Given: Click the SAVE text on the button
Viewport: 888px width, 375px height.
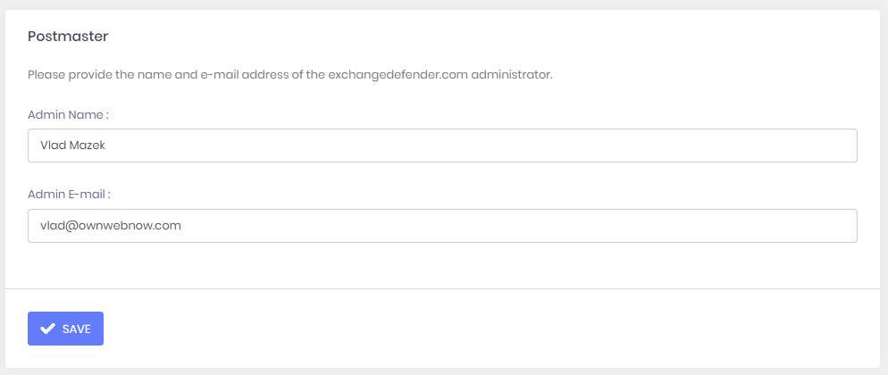Looking at the screenshot, I should click(76, 329).
